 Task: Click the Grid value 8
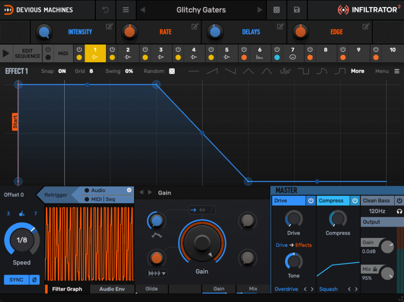(91, 71)
